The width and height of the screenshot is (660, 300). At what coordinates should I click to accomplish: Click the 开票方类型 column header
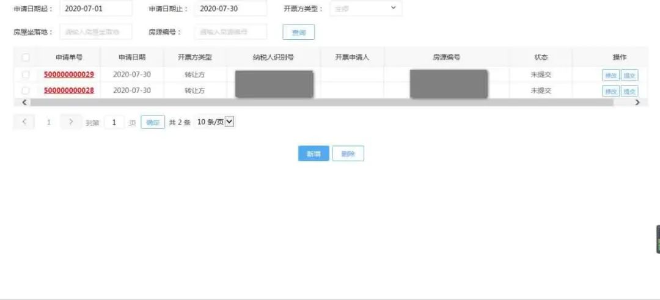pyautogui.click(x=195, y=57)
